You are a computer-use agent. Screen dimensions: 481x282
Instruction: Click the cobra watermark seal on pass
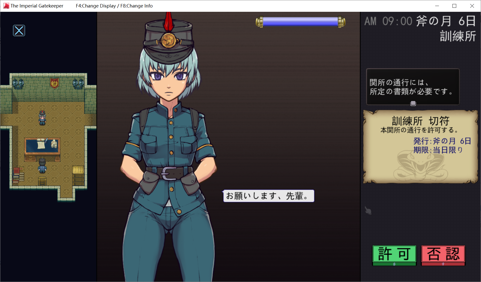pos(420,166)
